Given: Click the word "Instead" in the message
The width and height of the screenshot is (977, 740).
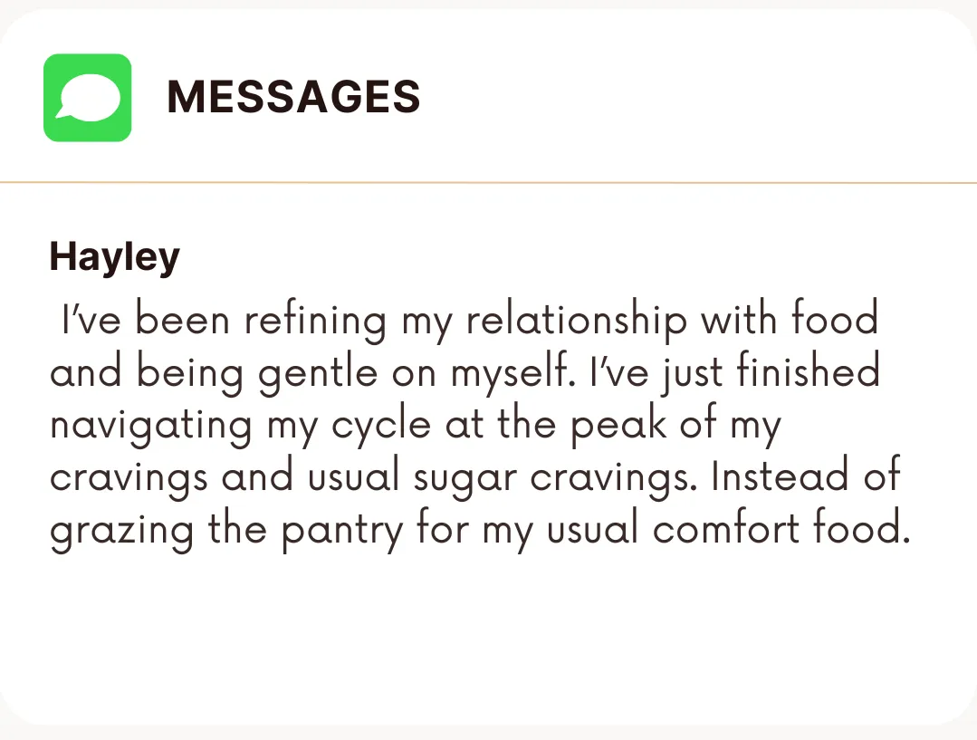Looking at the screenshot, I should (781, 475).
